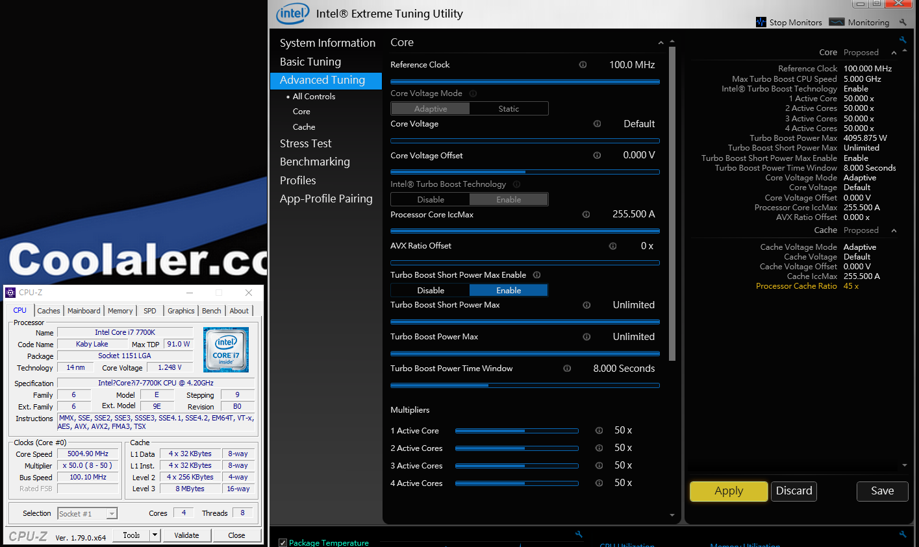Select All Controls under Advanced Tuning
The height and width of the screenshot is (547, 919).
(x=314, y=96)
